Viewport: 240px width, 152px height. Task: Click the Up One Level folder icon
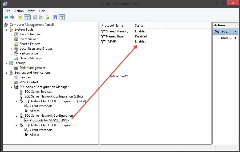point(21,18)
